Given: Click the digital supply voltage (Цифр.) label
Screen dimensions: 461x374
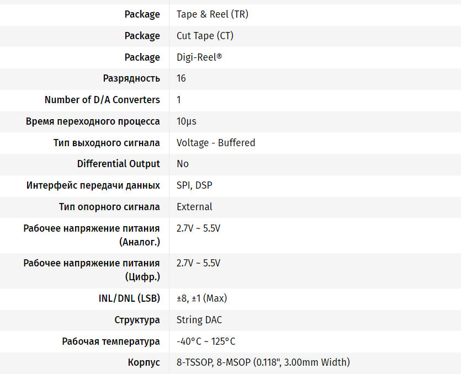Looking at the screenshot, I should tap(92, 270).
